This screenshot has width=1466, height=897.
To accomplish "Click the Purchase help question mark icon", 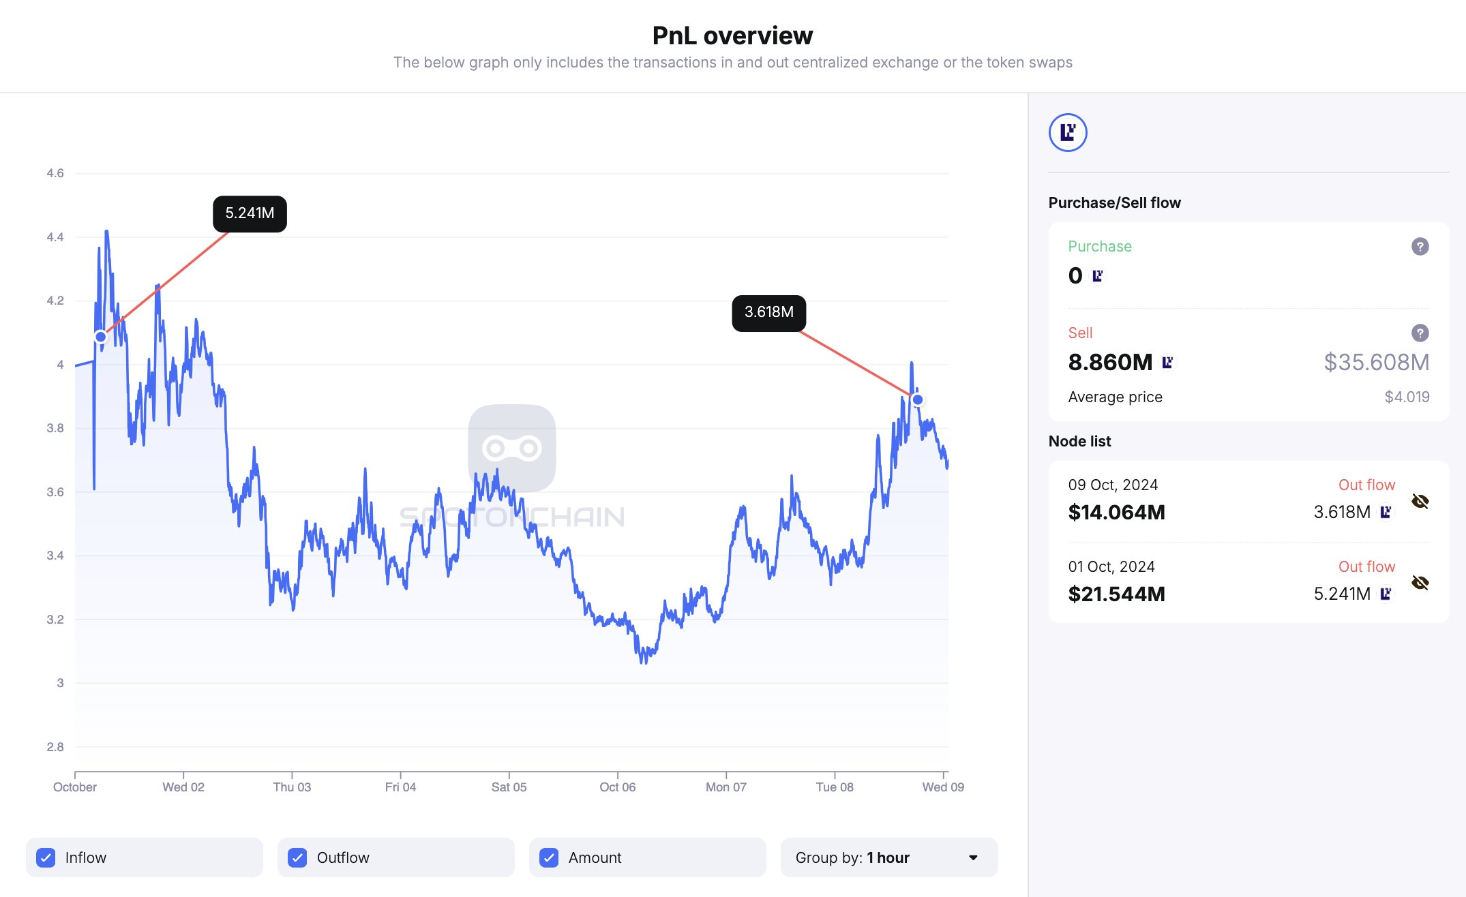I will pyautogui.click(x=1420, y=247).
